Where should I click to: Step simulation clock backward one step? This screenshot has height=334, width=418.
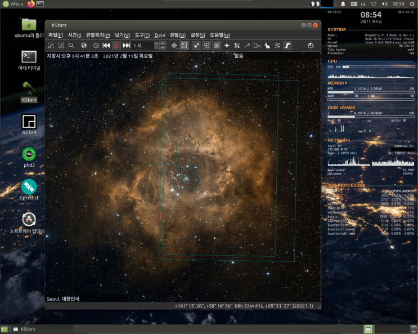tap(106, 45)
